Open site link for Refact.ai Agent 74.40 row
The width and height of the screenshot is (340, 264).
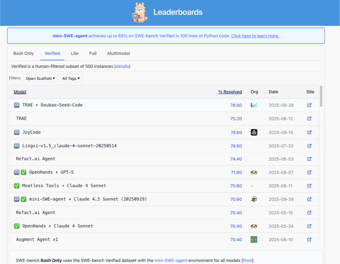(x=309, y=159)
